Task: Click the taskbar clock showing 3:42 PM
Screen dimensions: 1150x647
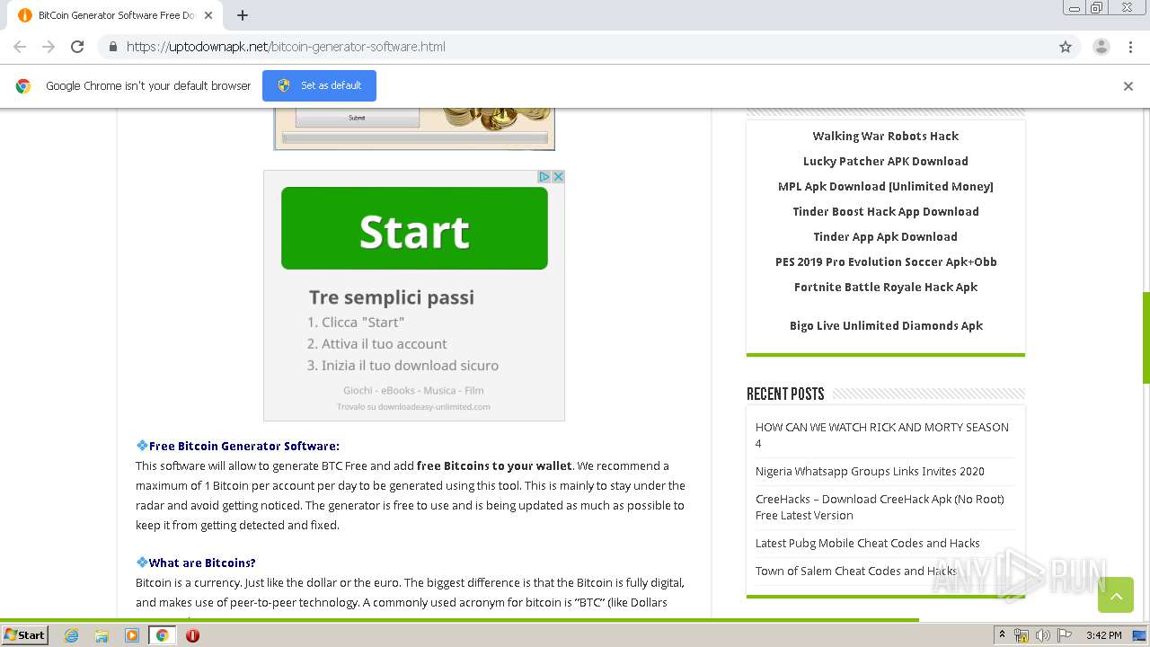Action: pos(1103,635)
